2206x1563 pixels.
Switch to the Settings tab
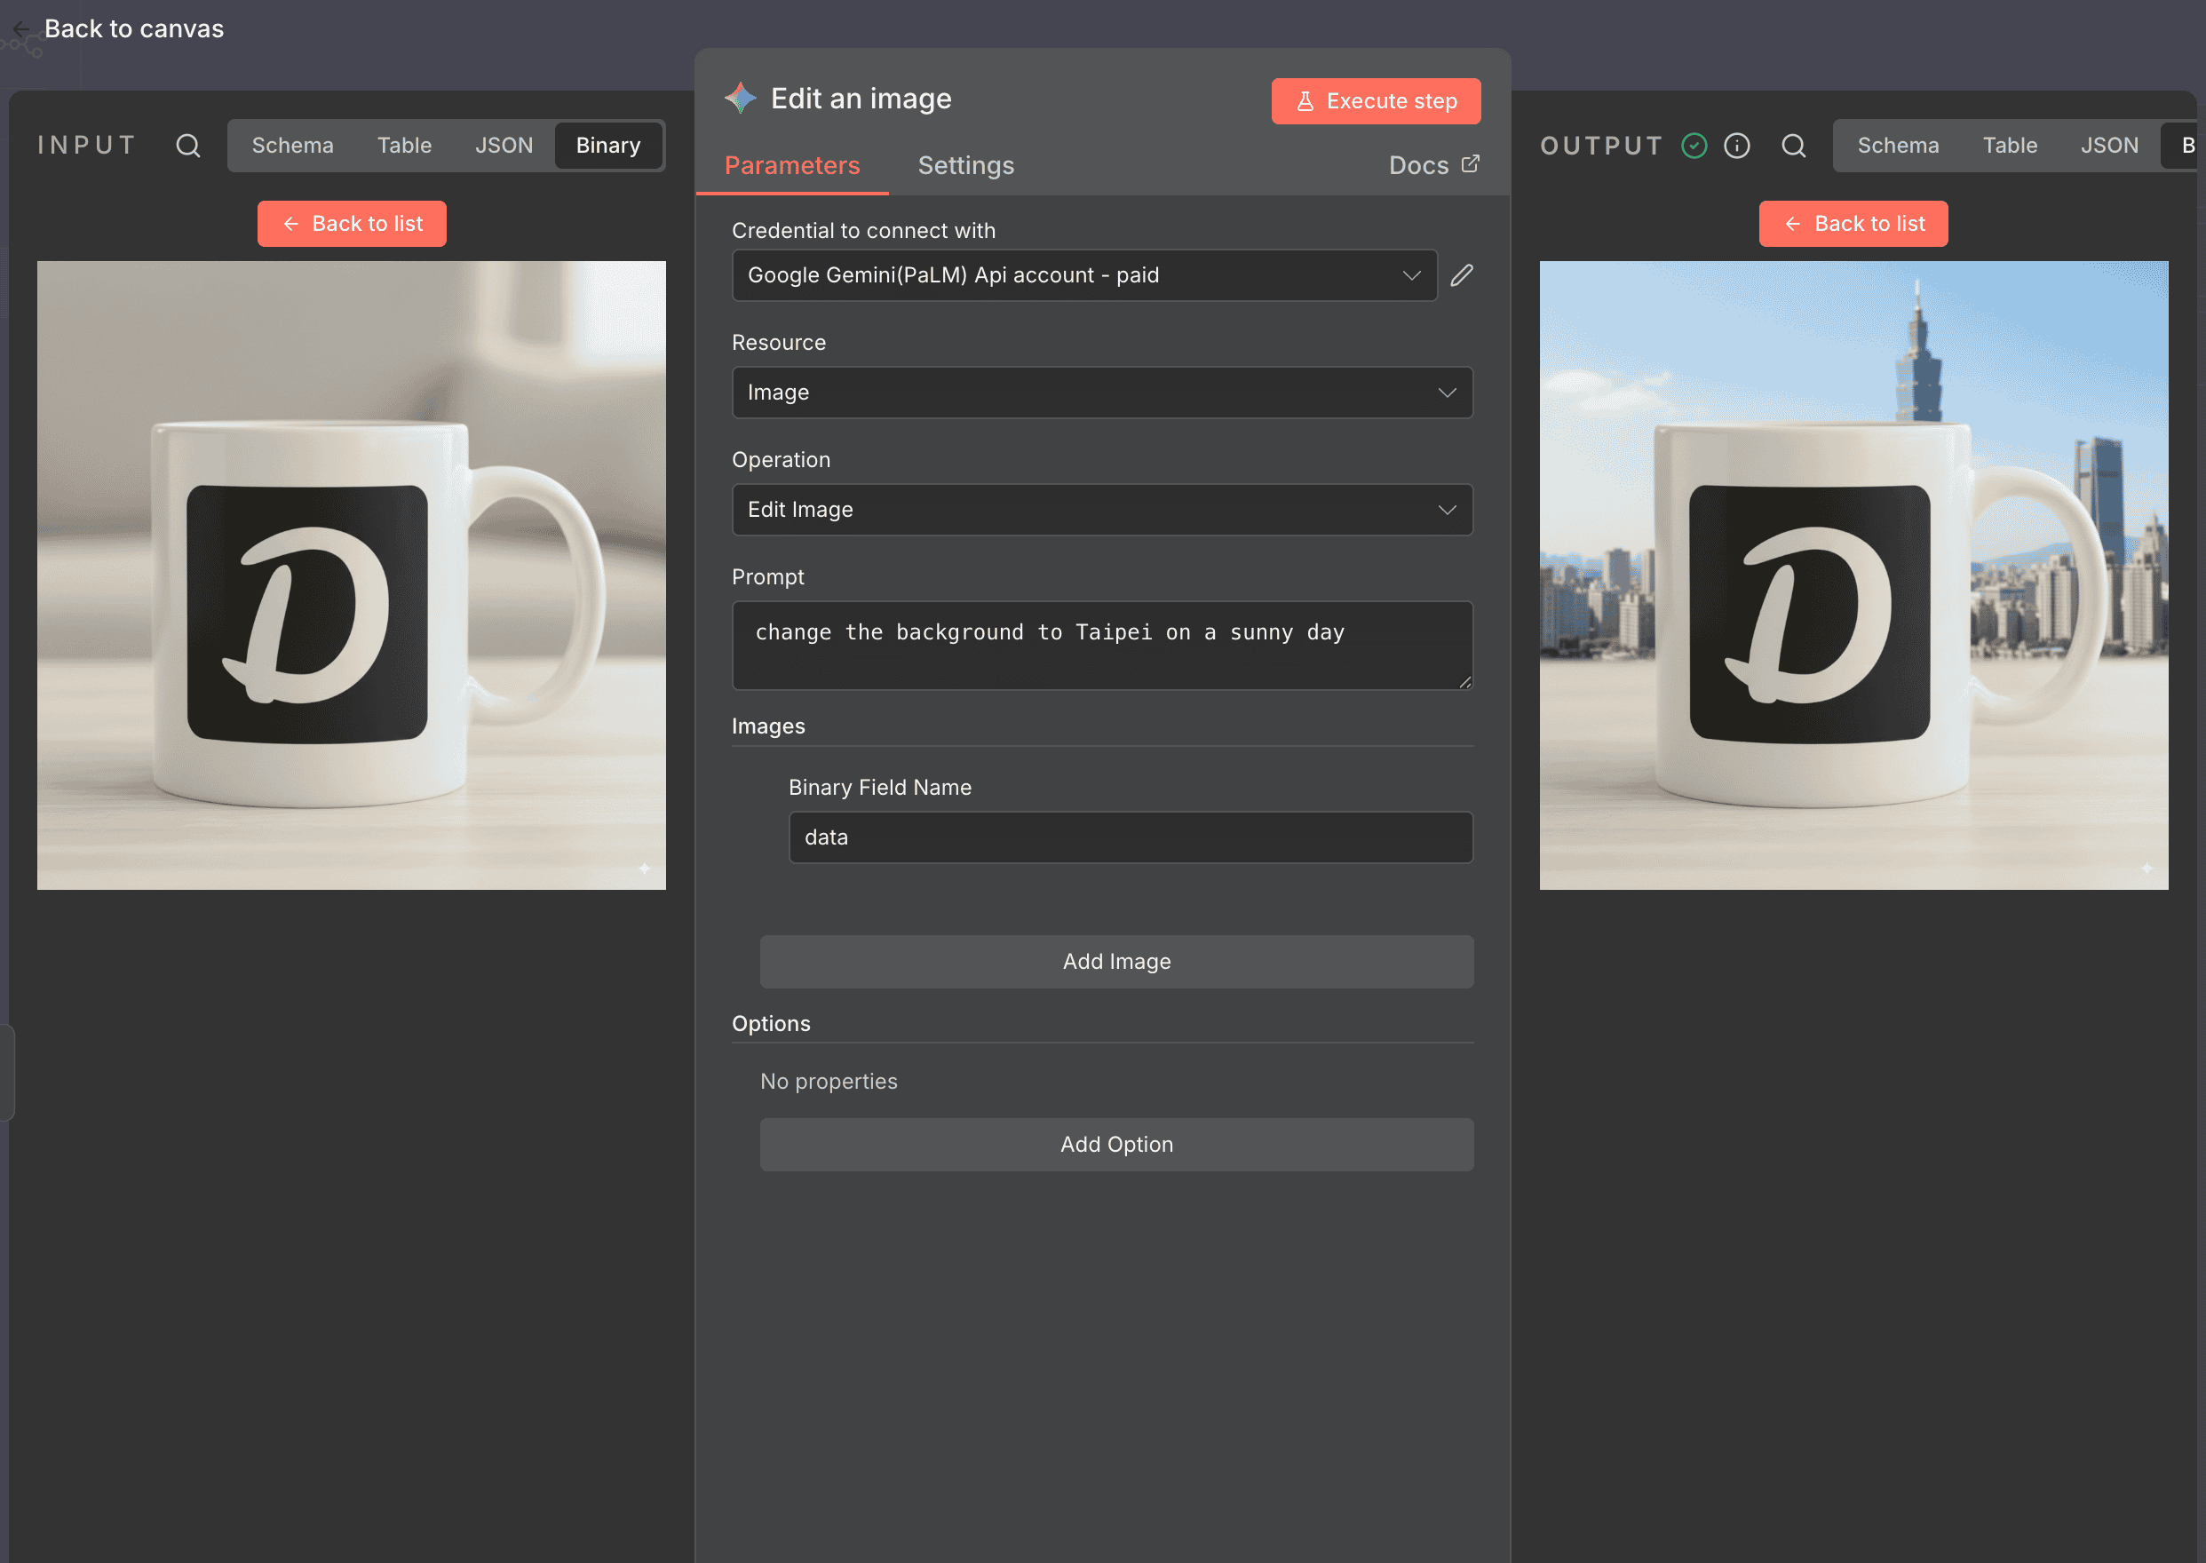pyautogui.click(x=965, y=164)
